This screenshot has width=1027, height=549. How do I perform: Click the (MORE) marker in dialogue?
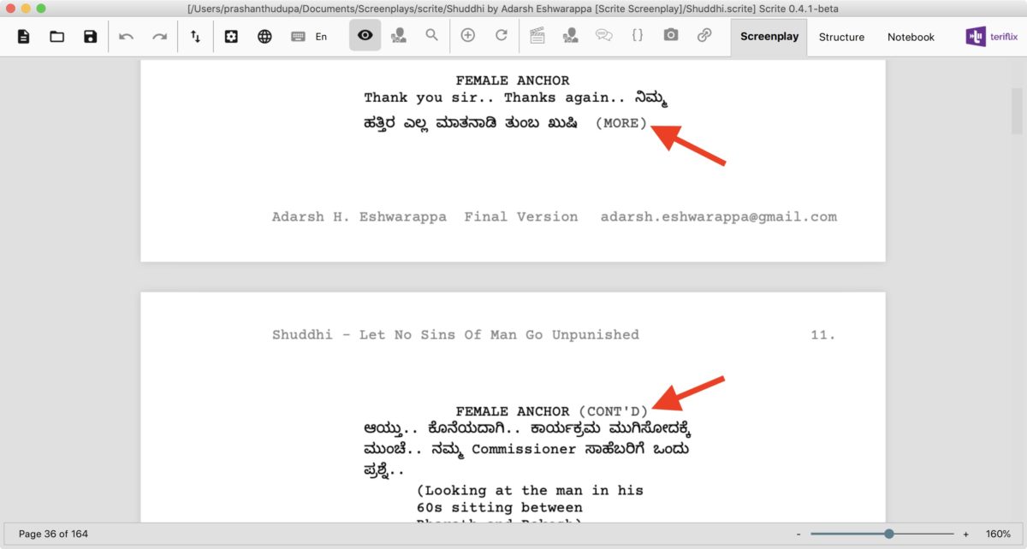click(x=621, y=123)
